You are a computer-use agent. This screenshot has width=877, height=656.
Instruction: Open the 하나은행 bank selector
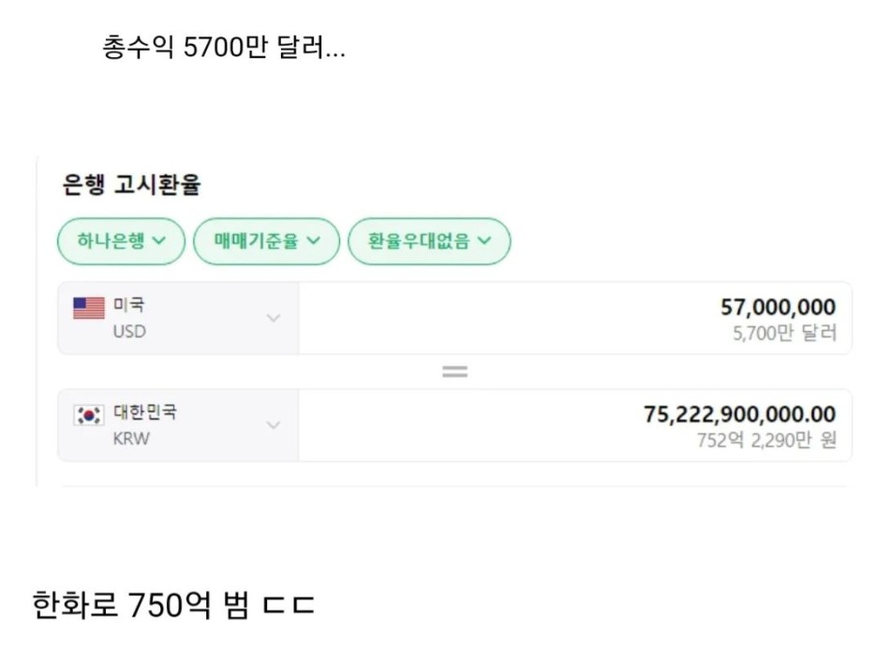point(121,242)
